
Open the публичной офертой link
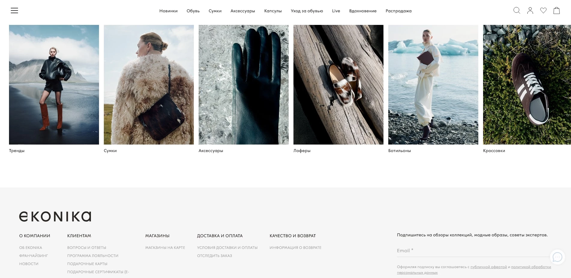488,267
